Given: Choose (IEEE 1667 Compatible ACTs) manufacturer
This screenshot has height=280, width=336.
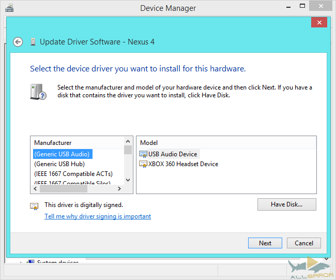Looking at the screenshot, I should tap(73, 174).
